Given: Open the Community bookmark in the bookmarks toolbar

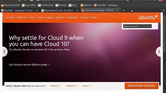Looking at the screenshot, I should (46, 5).
